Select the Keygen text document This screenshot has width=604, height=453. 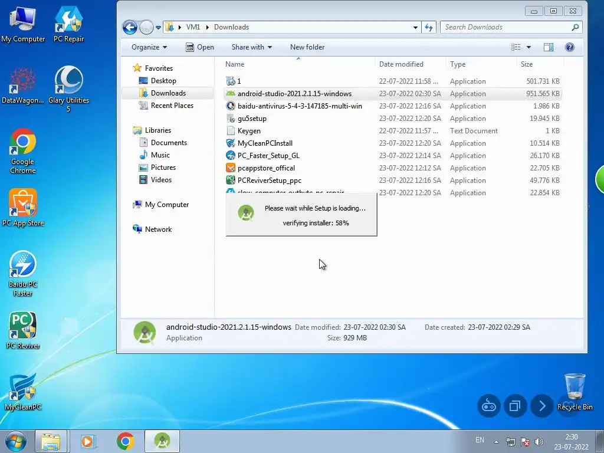pyautogui.click(x=392, y=130)
